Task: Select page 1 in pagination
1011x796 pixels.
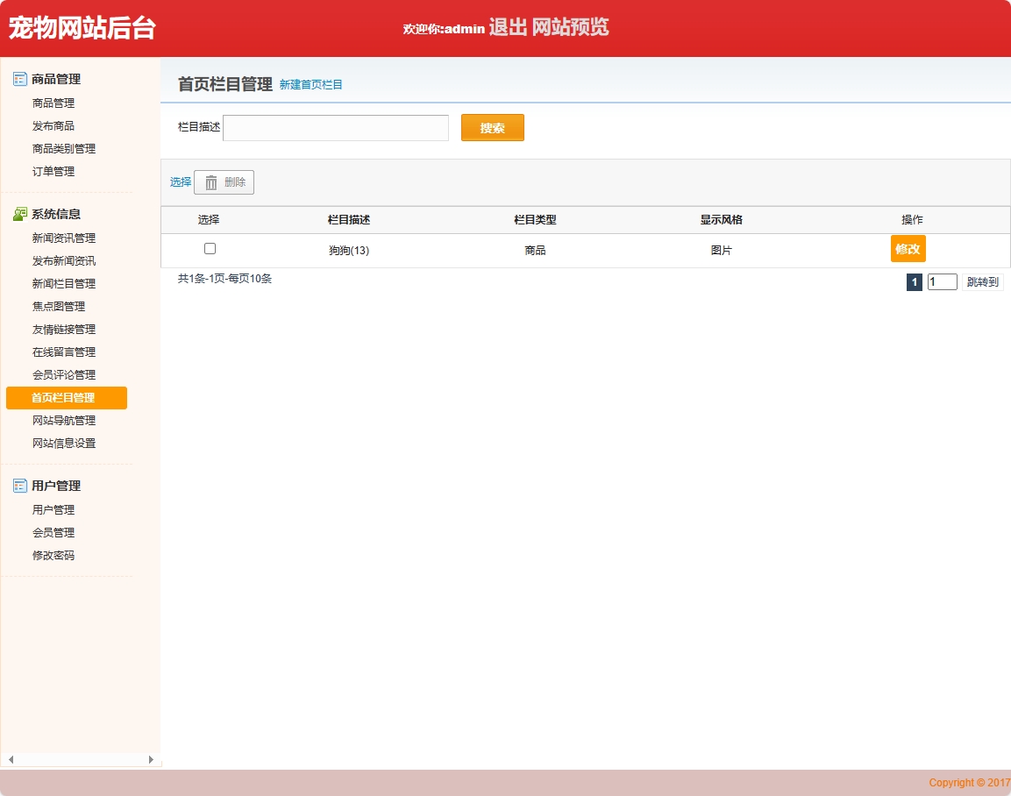Action: pos(913,281)
